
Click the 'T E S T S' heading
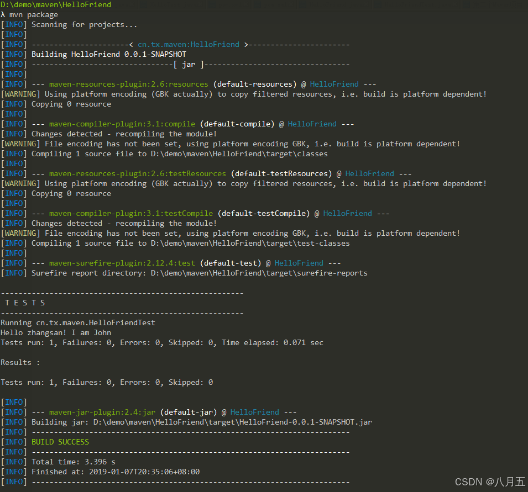25,303
